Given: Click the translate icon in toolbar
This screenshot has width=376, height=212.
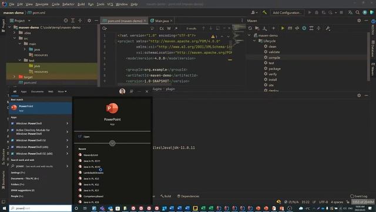Looking at the screenshot, I should click(x=350, y=12).
